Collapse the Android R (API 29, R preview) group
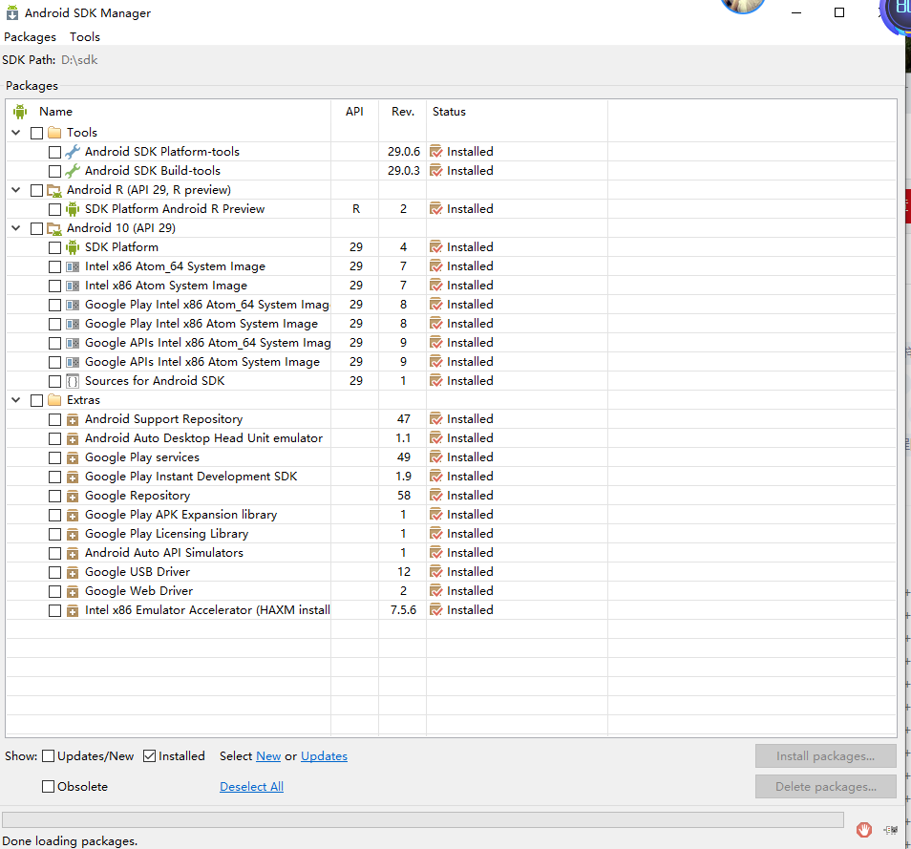 coord(16,190)
